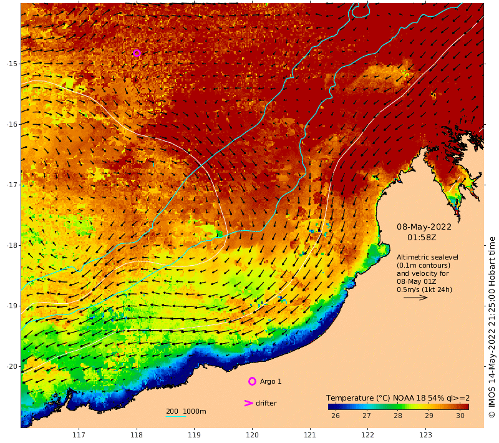The image size is (499, 443).
Task: Click latitude axis label -18
Action: click(12, 245)
